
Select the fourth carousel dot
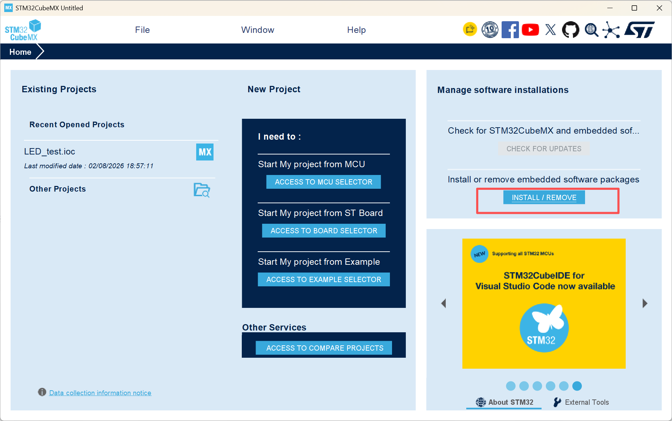550,386
